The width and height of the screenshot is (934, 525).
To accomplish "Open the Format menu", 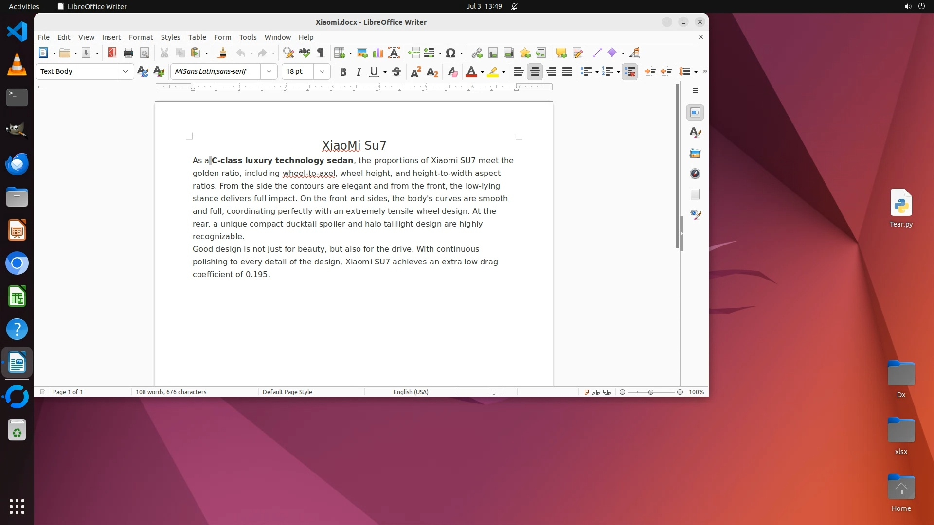I will [141, 37].
